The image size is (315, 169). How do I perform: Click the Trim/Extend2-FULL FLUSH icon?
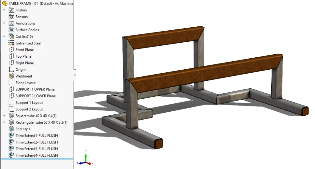click(11, 142)
